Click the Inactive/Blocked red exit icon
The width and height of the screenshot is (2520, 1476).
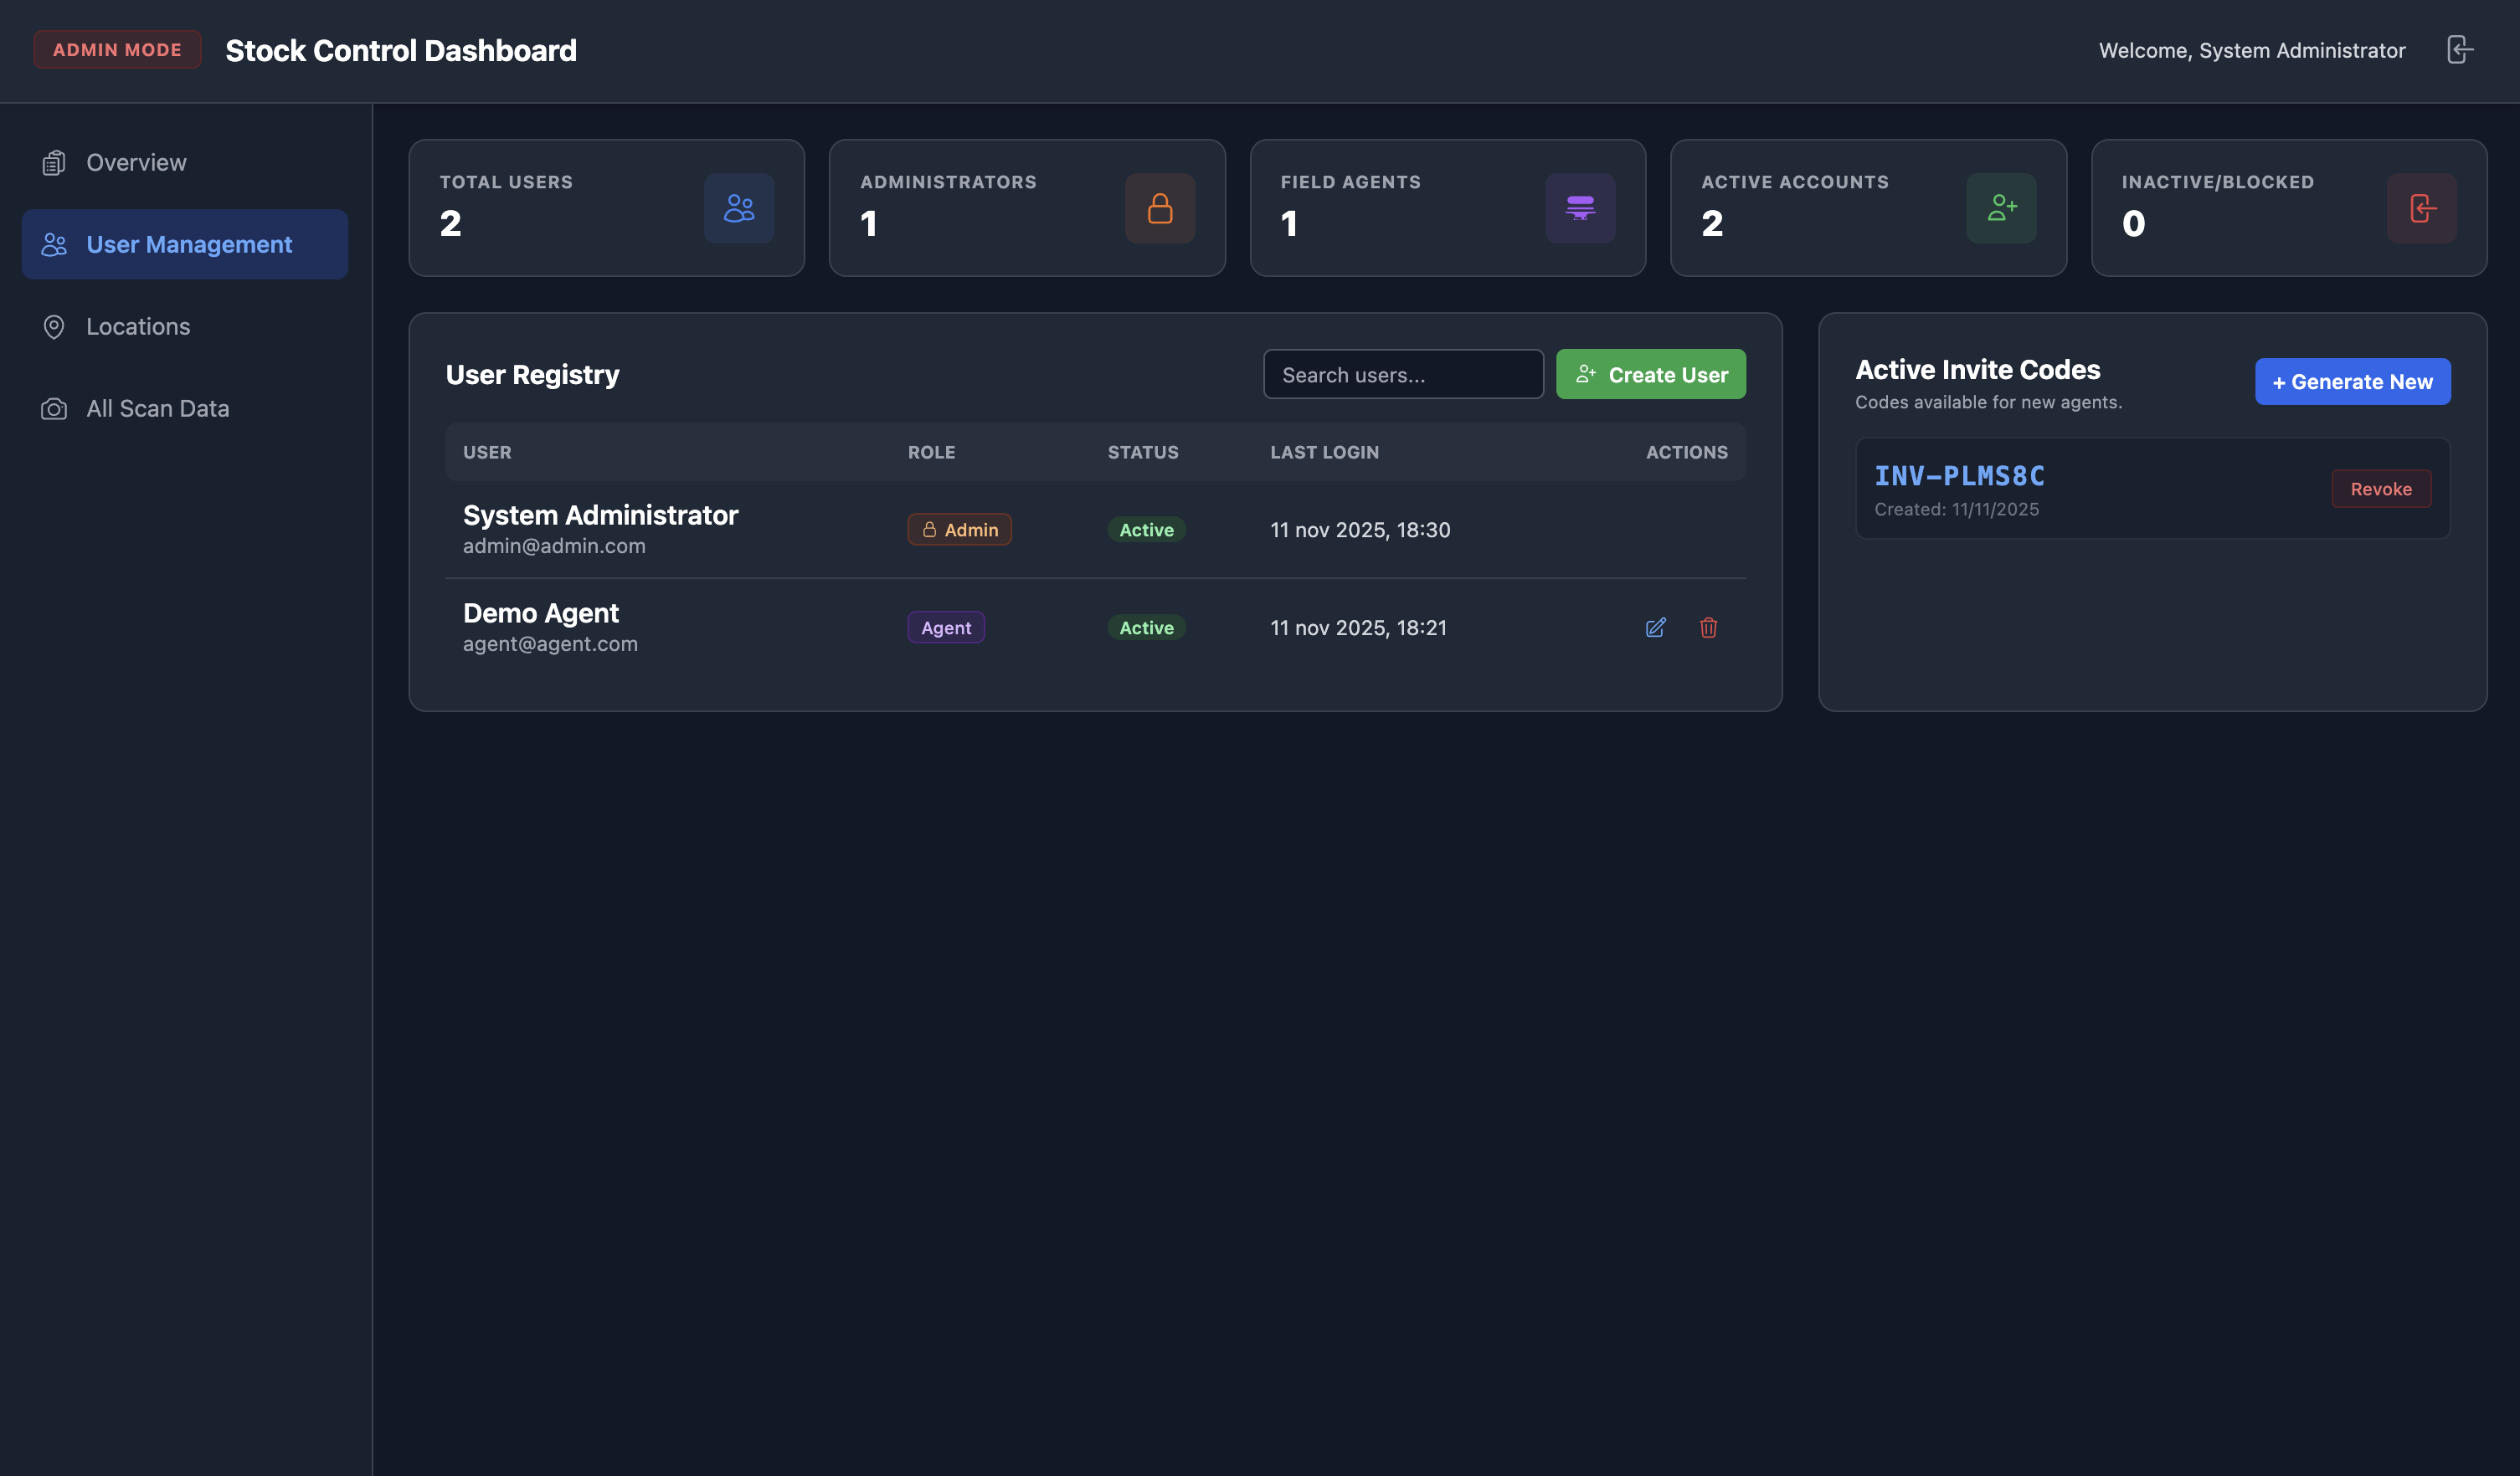(2421, 208)
